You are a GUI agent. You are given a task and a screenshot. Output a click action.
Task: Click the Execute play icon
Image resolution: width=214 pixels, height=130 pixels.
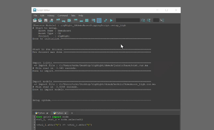[111, 20]
